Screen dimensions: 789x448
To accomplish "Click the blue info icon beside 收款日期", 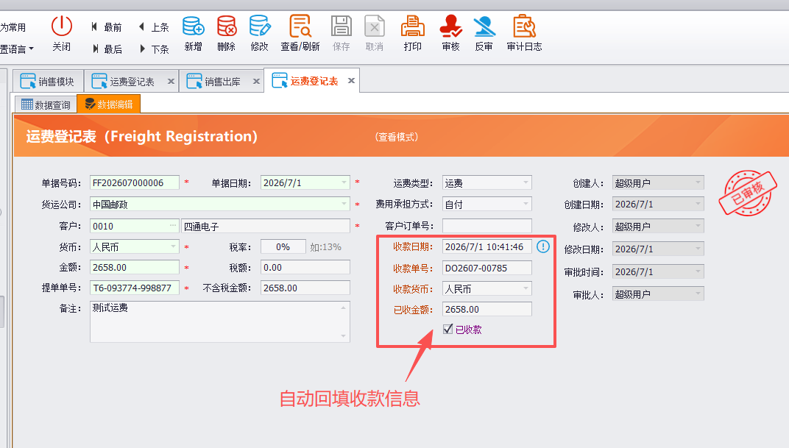I will [543, 246].
